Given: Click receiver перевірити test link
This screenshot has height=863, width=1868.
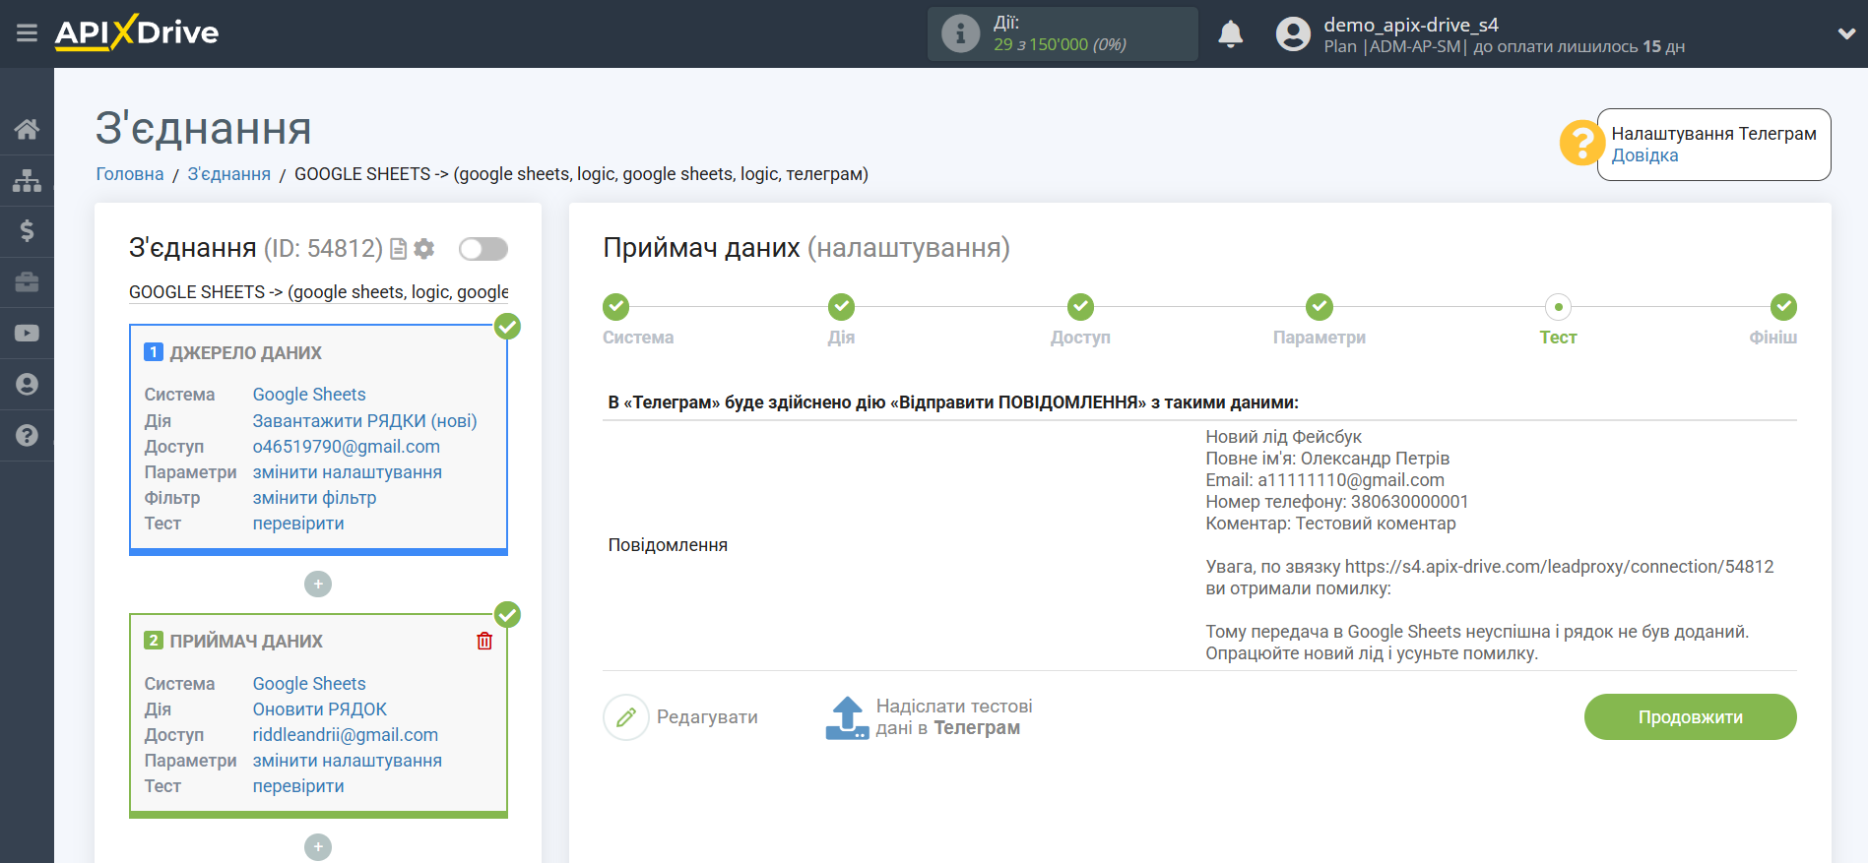Looking at the screenshot, I should coord(298,786).
